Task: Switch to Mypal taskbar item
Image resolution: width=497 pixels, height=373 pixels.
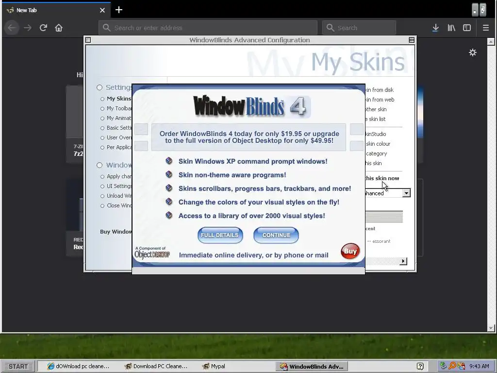Action: click(214, 366)
